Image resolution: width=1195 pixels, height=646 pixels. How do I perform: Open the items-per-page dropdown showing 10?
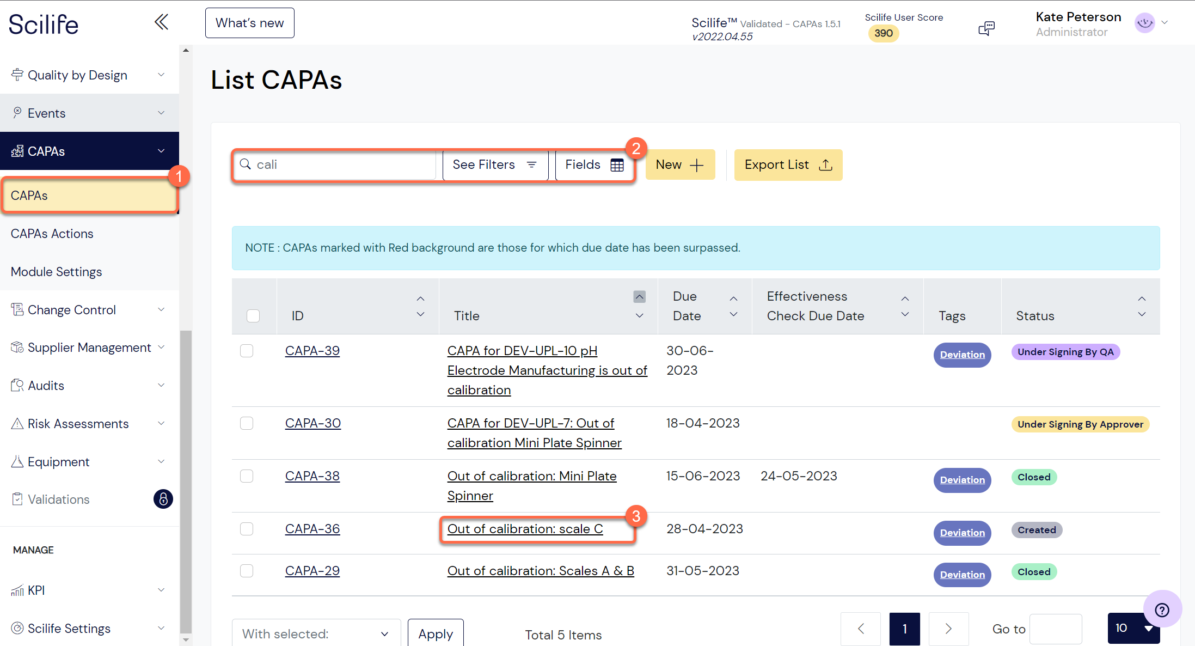(x=1134, y=628)
